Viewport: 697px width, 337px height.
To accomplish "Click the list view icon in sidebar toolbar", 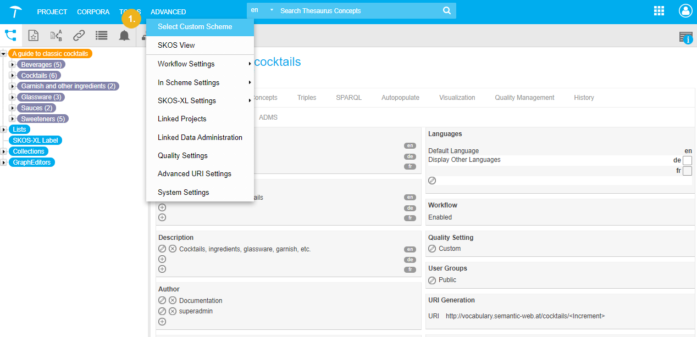I will [101, 36].
